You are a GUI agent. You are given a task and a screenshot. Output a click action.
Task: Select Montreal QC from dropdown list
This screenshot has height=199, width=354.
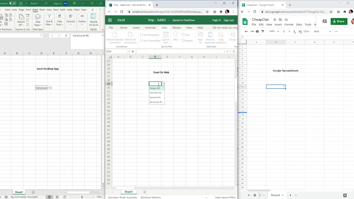157,93
